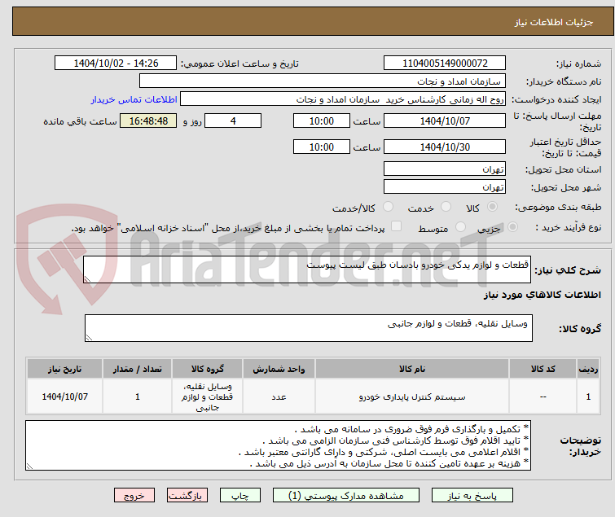Click the 'ساعت باقی مانده' label
This screenshot has height=517, width=615.
tap(80, 121)
